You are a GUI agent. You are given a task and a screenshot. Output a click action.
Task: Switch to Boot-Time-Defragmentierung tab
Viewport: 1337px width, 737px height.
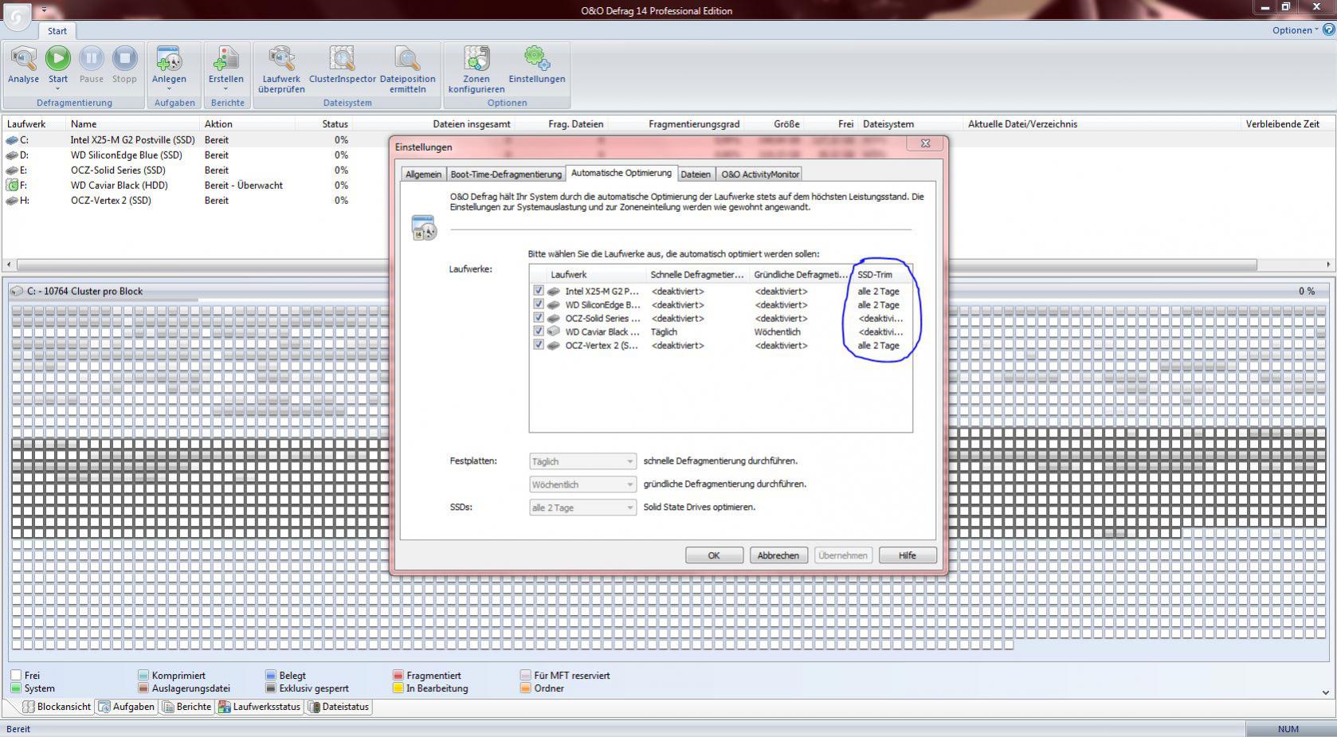point(506,174)
